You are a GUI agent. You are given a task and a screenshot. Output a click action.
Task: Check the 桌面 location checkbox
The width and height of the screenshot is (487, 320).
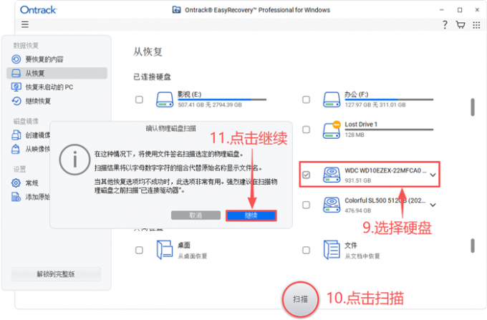tap(139, 250)
